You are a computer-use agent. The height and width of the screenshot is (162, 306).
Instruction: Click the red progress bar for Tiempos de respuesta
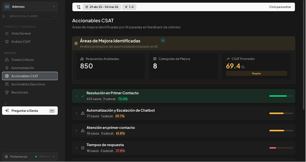281,148
